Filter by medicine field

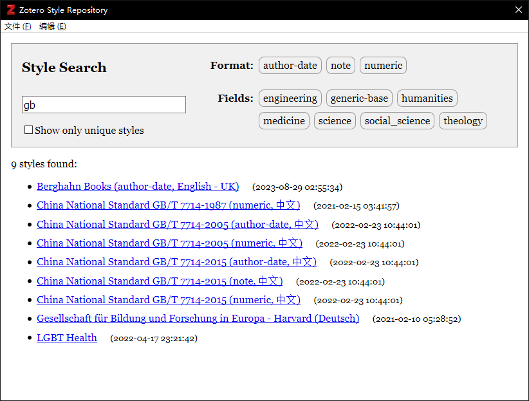(284, 121)
